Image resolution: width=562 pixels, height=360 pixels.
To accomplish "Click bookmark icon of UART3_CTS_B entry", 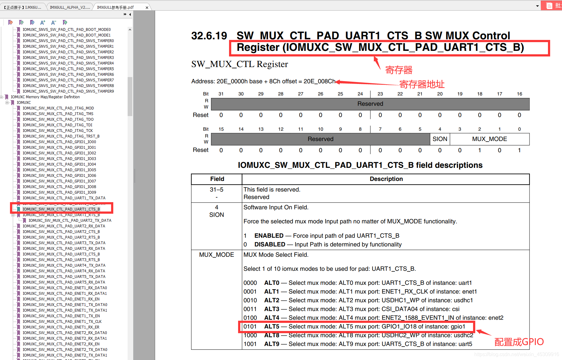I will coord(19,254).
